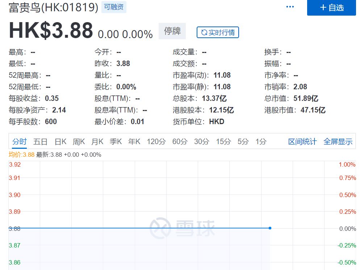Open the 季K chart tab
364x270 pixels.
(x=116, y=142)
